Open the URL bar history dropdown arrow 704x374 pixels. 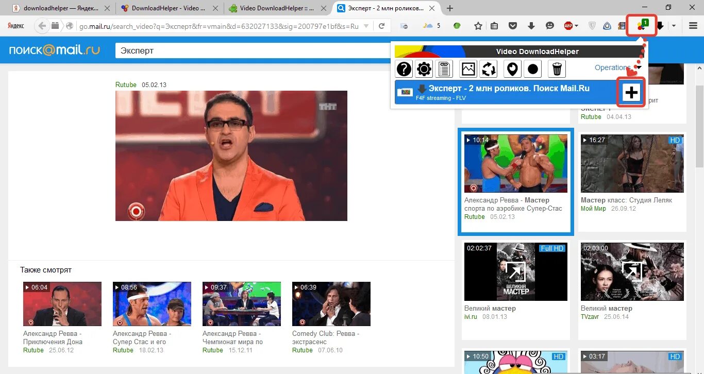click(366, 26)
